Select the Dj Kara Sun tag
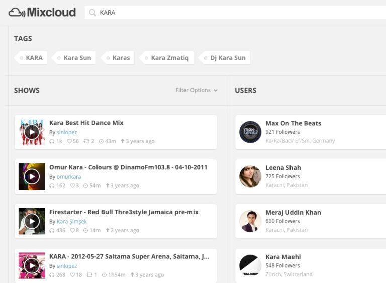 (x=224, y=58)
